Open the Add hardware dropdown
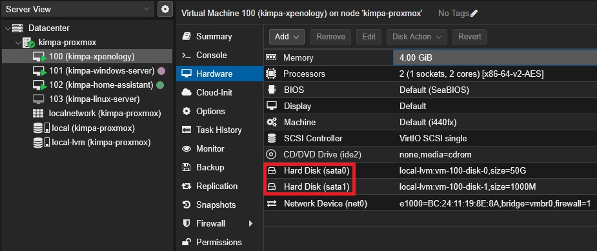Viewport: 597px width, 251px height. tap(287, 37)
